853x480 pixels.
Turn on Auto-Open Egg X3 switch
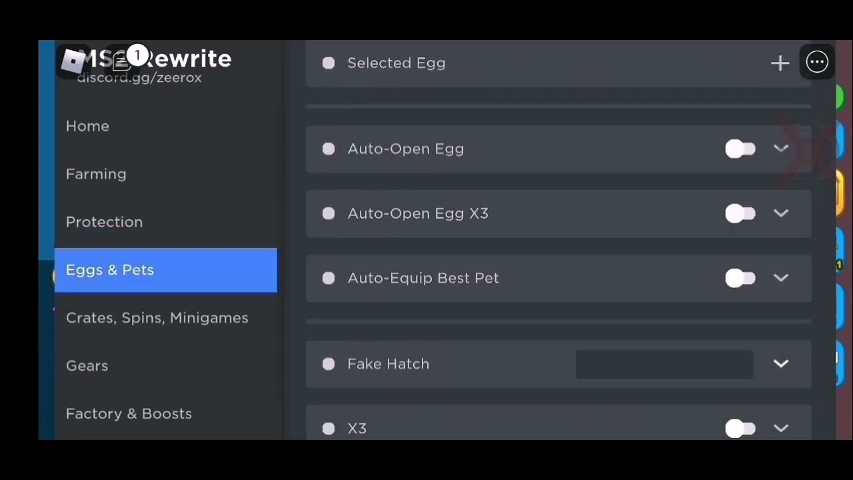(x=740, y=214)
